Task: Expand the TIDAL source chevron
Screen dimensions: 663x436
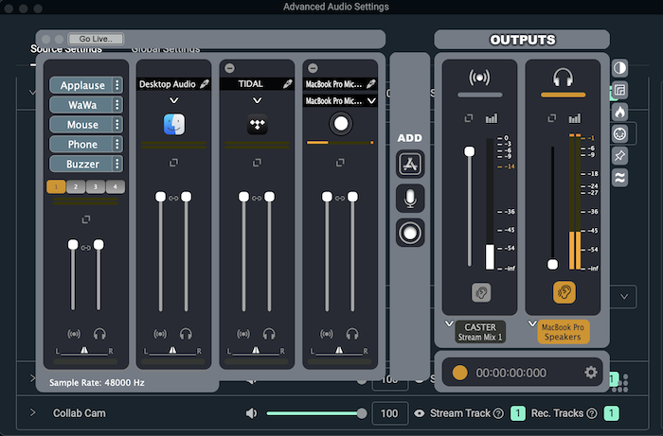Action: [257, 100]
